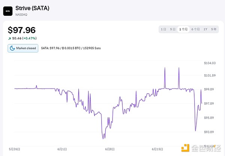Switch chart to 5年 range

(x=214, y=29)
